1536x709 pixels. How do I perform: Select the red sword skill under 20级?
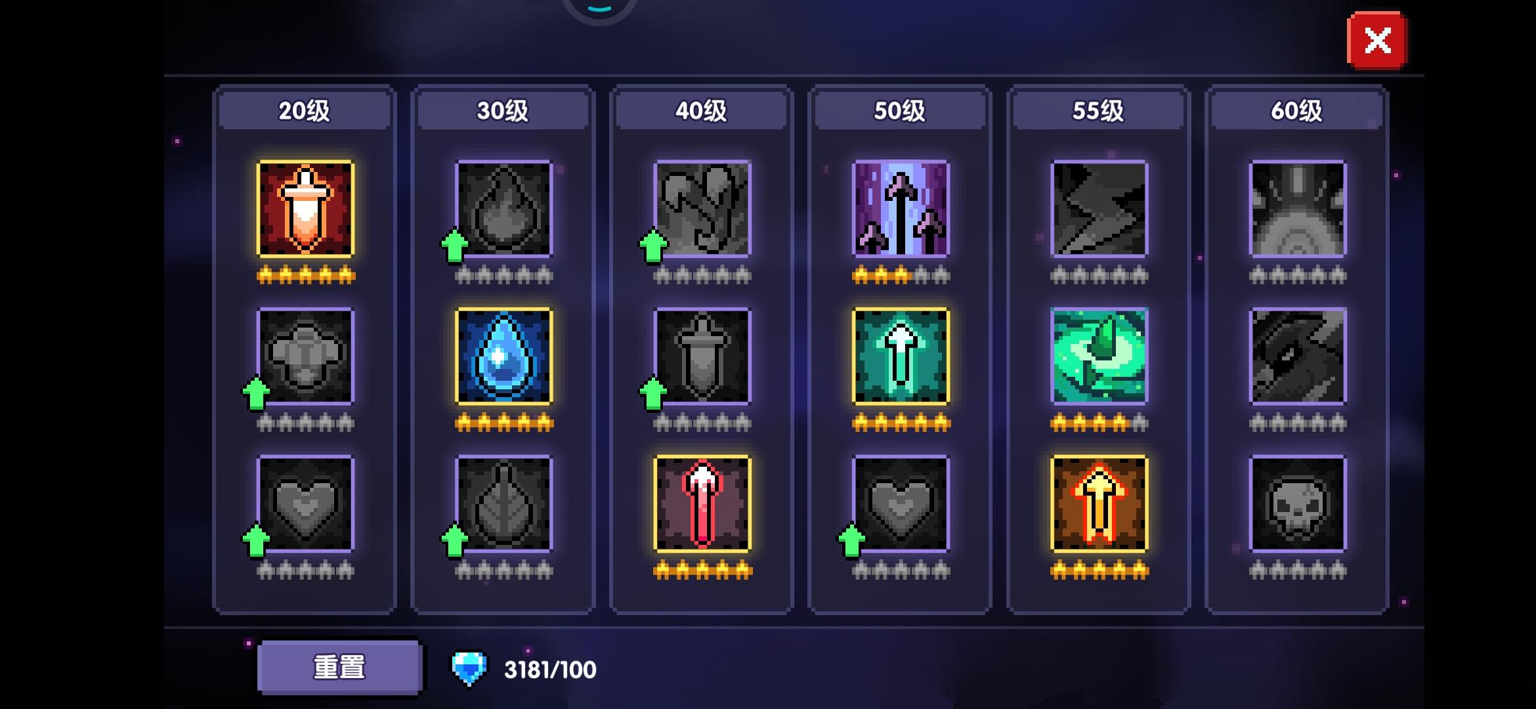click(x=306, y=209)
